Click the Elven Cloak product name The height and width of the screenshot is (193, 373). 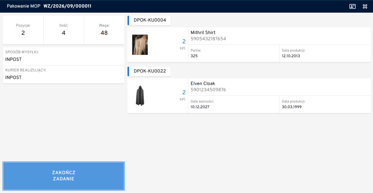coord(203,84)
